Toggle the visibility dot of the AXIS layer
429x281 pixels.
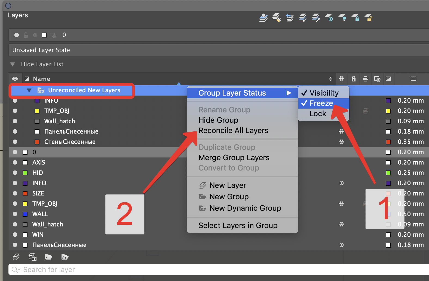pos(15,162)
